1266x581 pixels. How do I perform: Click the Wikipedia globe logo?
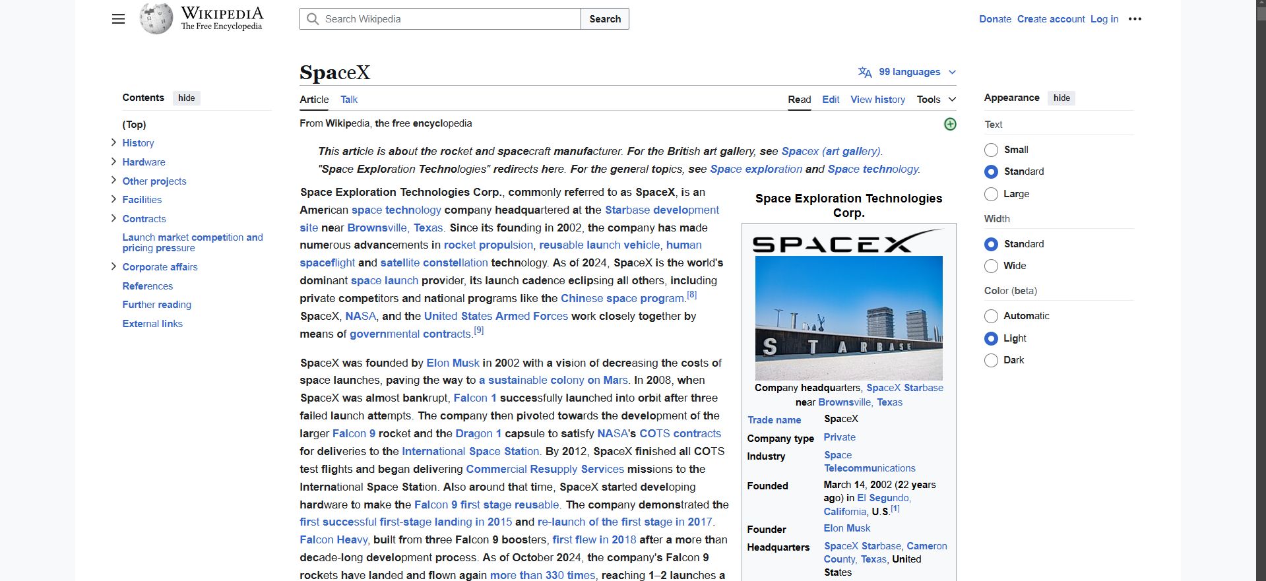pos(156,18)
